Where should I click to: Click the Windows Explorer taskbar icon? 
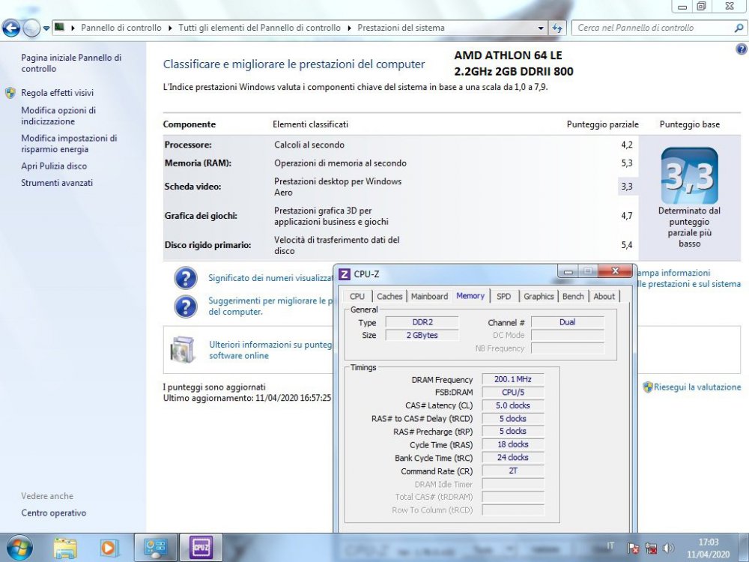pyautogui.click(x=65, y=547)
